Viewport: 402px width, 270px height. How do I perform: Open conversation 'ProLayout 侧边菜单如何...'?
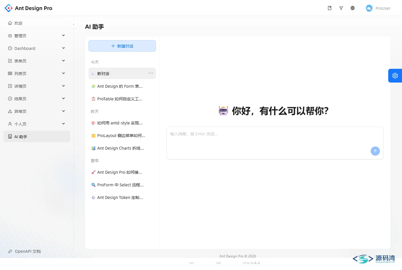click(x=122, y=136)
